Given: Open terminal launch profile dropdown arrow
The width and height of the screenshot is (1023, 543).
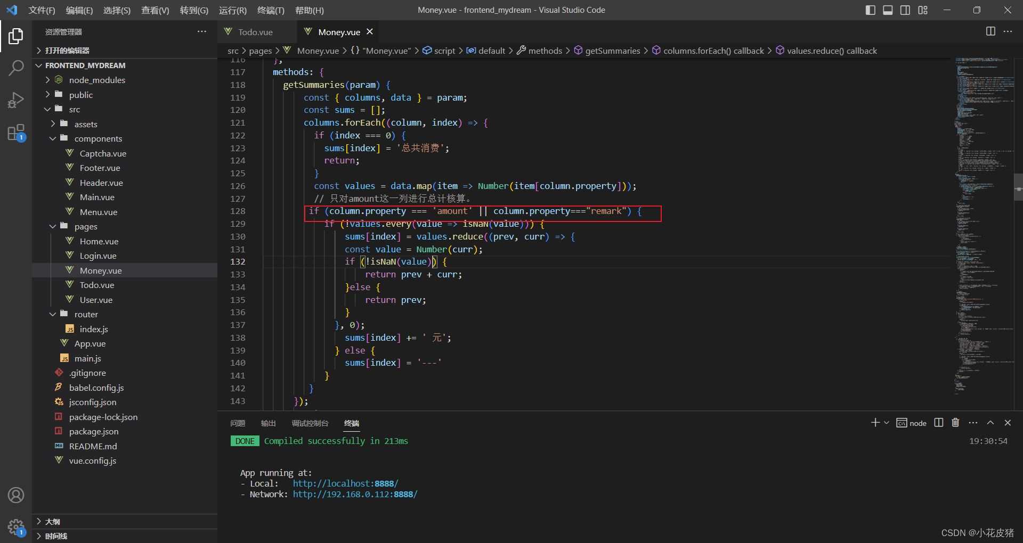Looking at the screenshot, I should [x=887, y=423].
